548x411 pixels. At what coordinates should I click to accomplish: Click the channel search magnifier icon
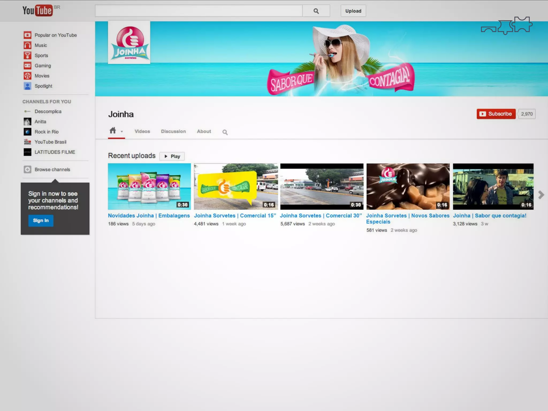pos(225,132)
